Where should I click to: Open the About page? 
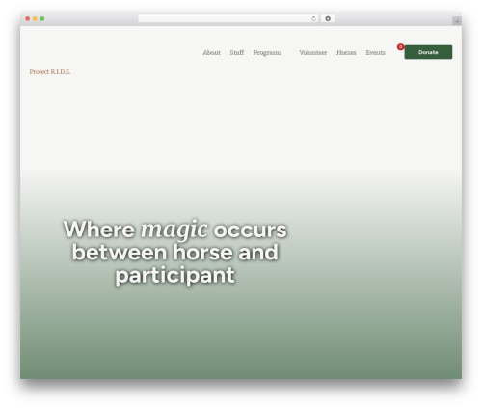click(211, 52)
